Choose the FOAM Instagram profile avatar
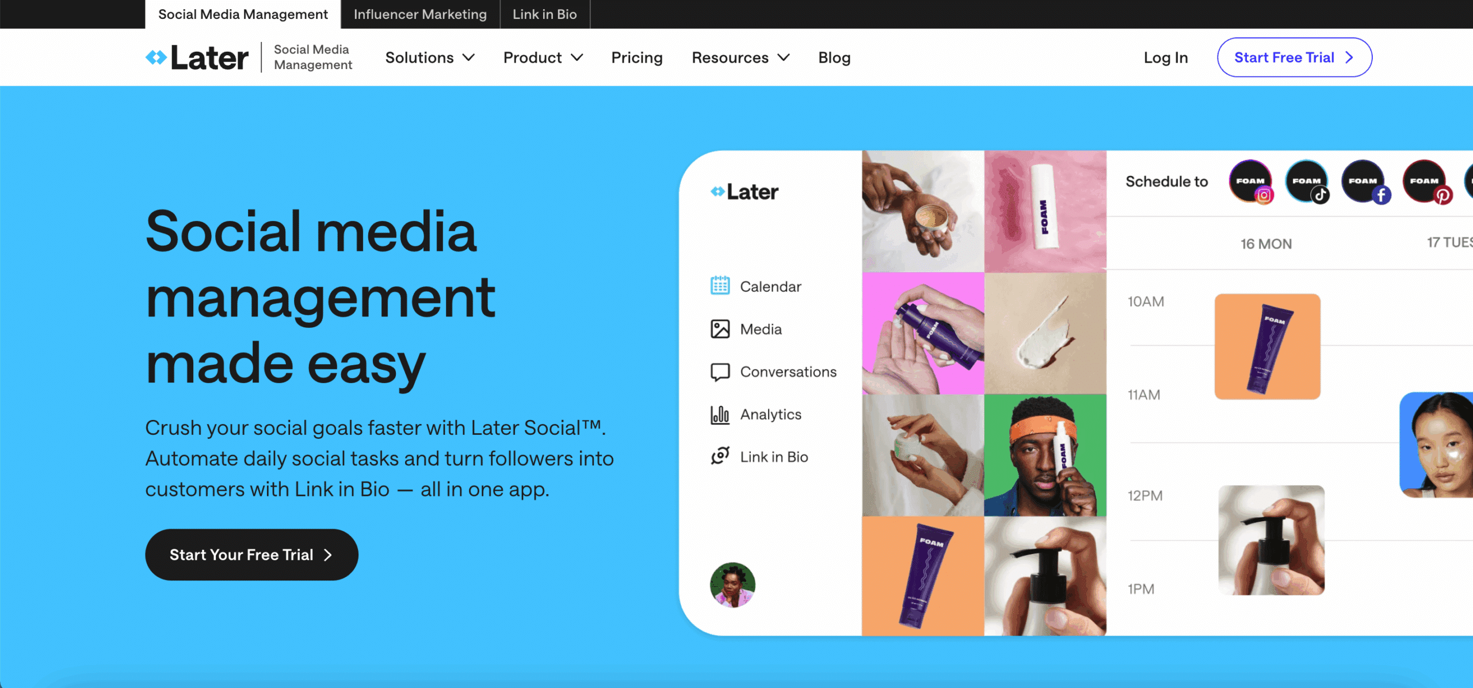1473x688 pixels. coord(1251,182)
